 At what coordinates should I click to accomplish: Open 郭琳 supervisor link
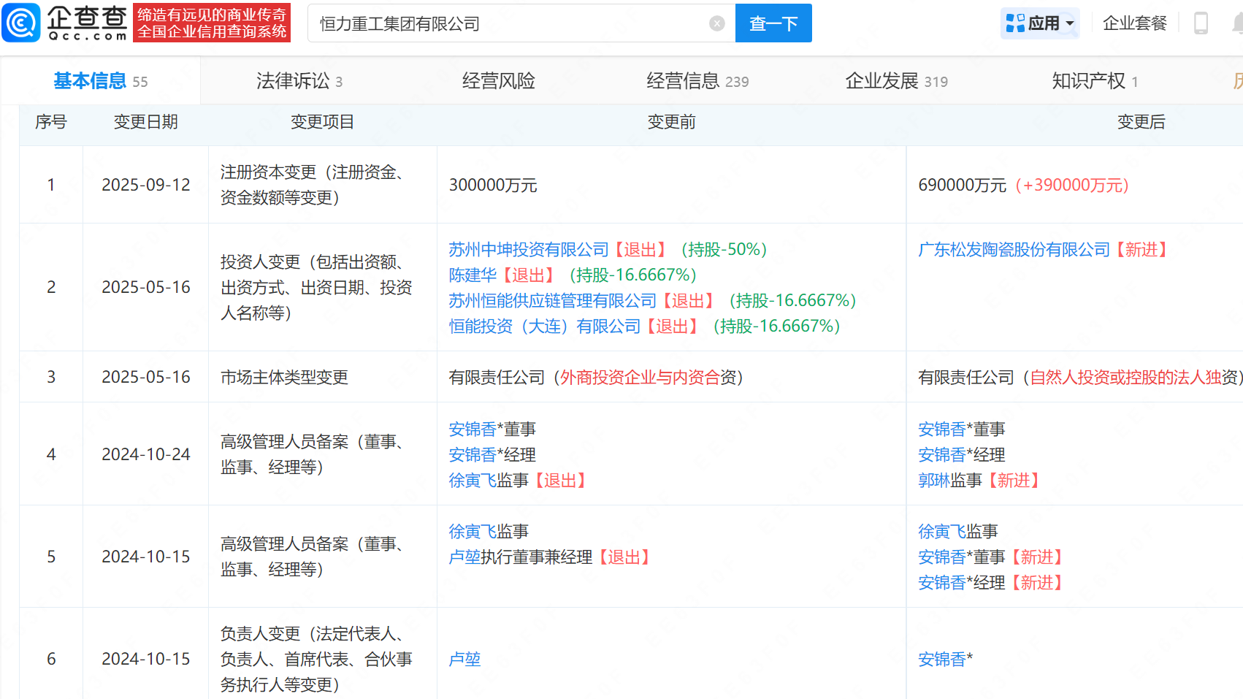pyautogui.click(x=934, y=481)
